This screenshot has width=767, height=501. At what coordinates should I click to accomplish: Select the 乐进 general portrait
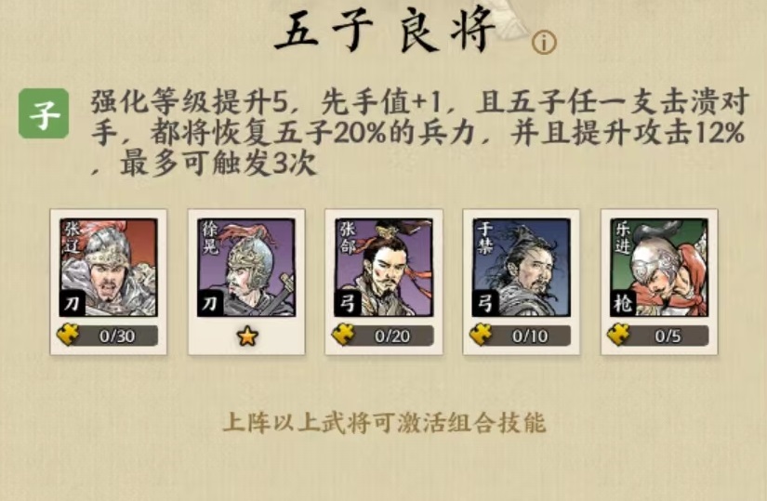pyautogui.click(x=659, y=267)
